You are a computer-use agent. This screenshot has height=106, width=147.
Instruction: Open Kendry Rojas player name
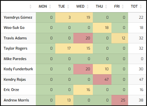point(15,80)
